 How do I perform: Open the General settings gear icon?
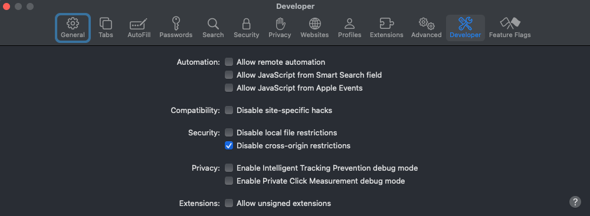[x=73, y=24]
